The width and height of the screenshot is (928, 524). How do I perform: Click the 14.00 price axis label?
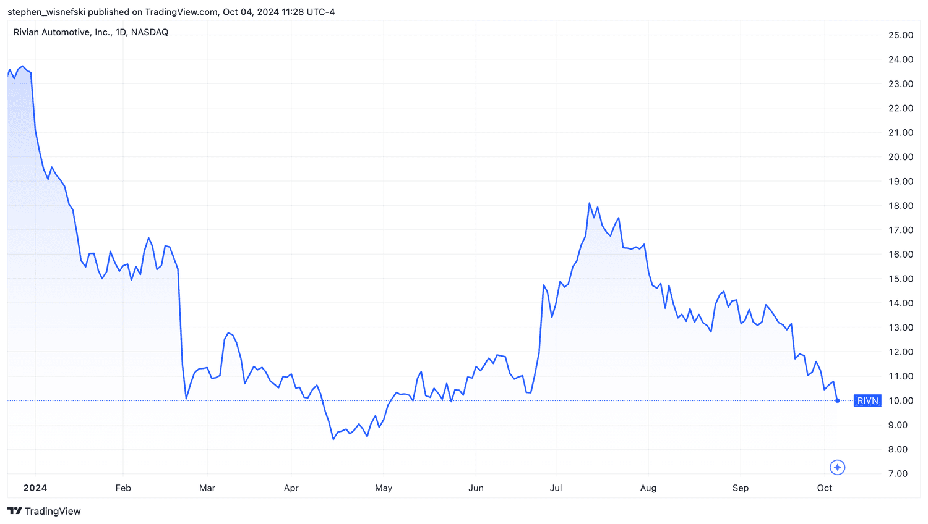[x=901, y=303]
